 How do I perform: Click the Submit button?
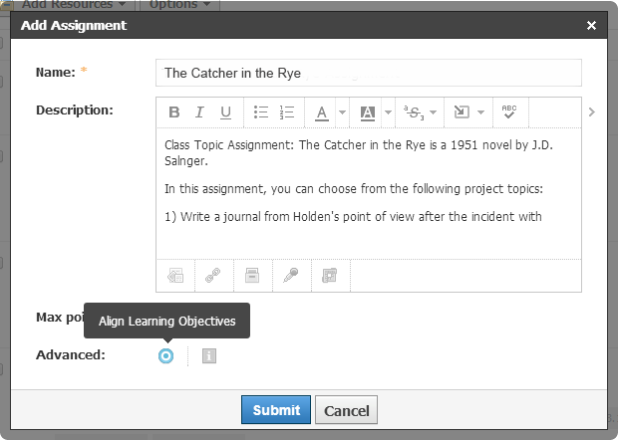[276, 410]
